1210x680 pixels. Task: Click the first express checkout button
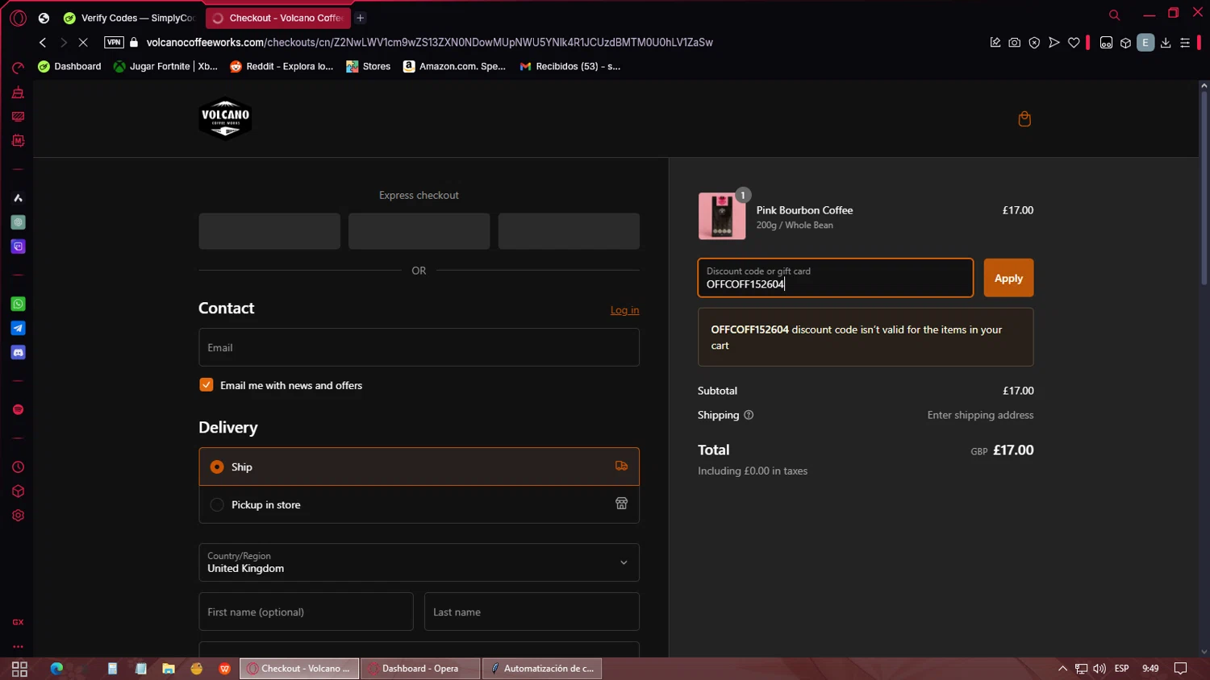(x=269, y=231)
